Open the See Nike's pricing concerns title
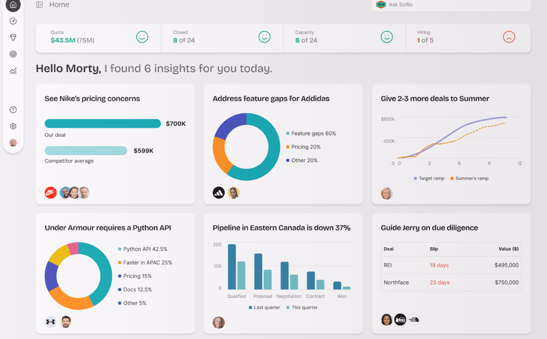 click(x=92, y=99)
